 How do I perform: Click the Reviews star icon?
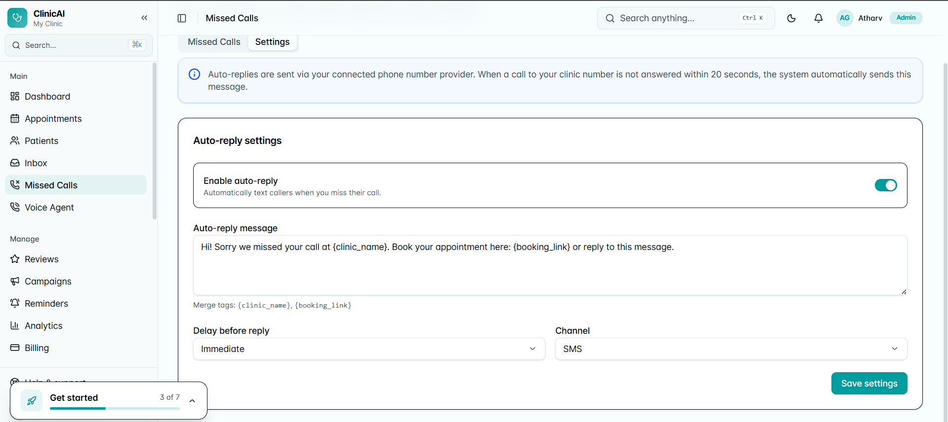pyautogui.click(x=15, y=259)
